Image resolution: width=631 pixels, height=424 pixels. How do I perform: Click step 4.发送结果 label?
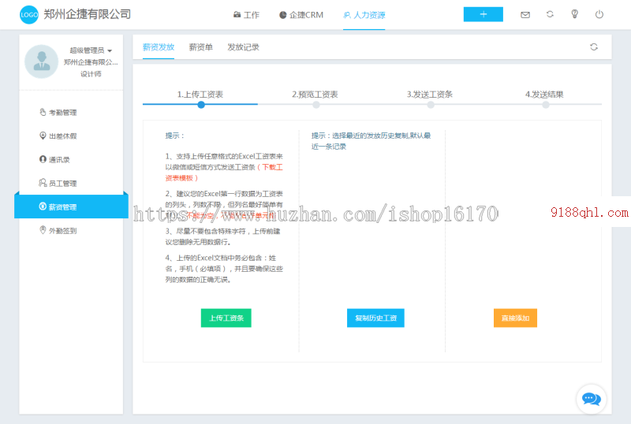point(544,95)
